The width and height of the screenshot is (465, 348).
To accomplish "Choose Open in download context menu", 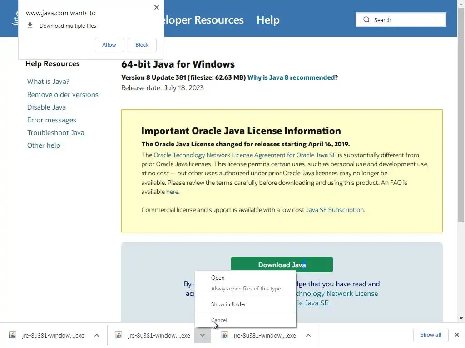I will click(x=245, y=278).
